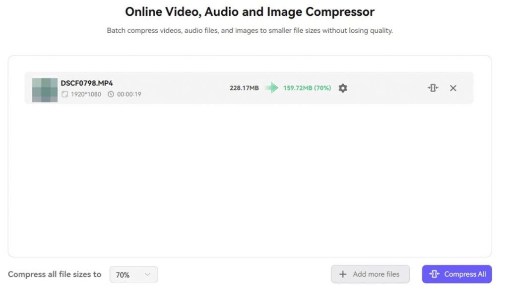Click the 159.72MB (70%) output size
The image size is (508, 308).
tap(307, 88)
